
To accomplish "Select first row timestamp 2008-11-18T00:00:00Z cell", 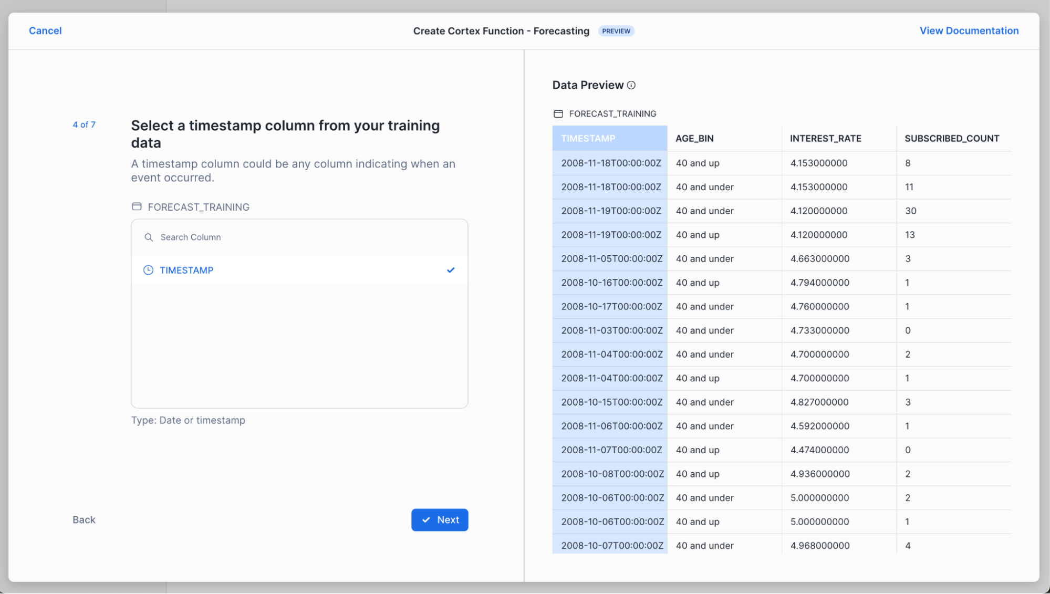I will (x=611, y=163).
